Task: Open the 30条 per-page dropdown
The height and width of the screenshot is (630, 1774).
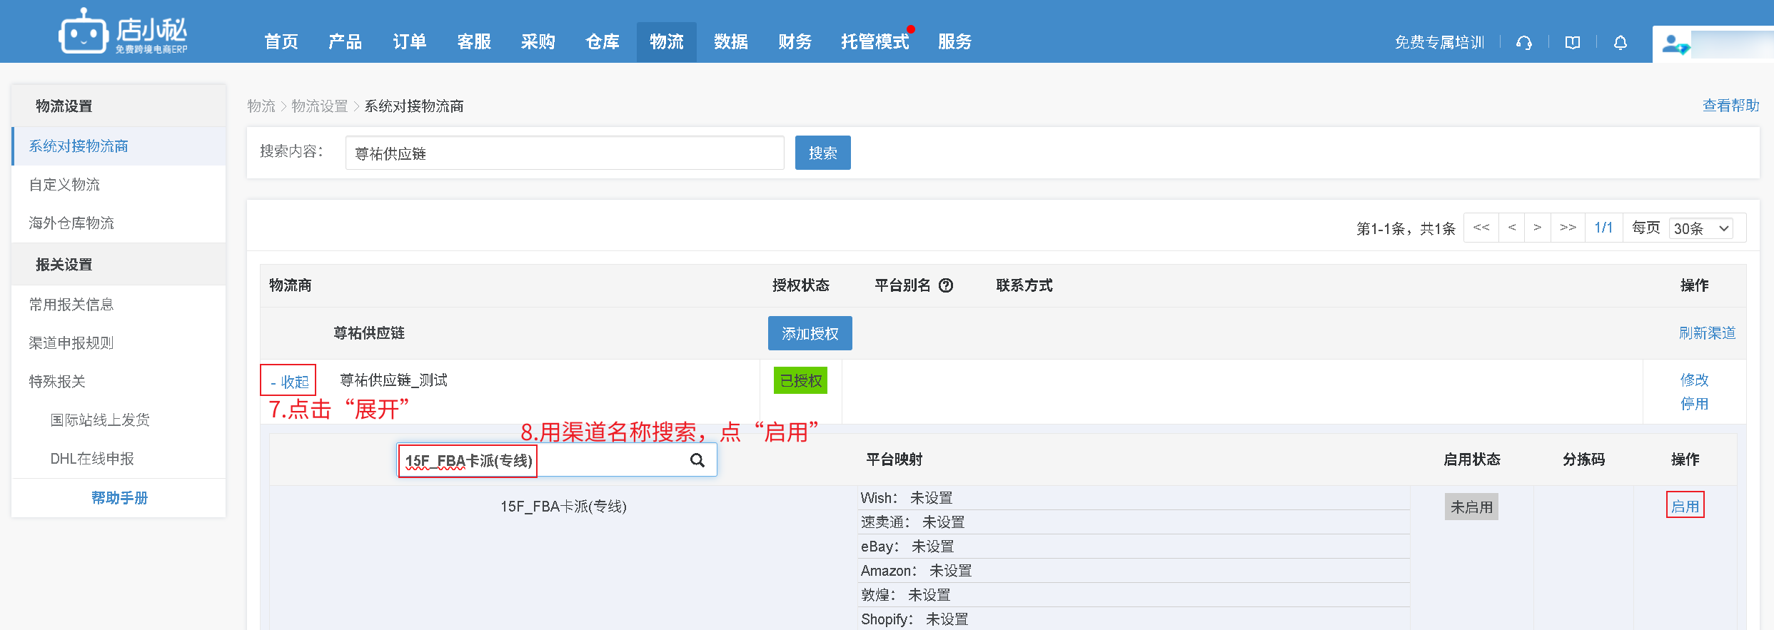Action: click(x=1702, y=228)
